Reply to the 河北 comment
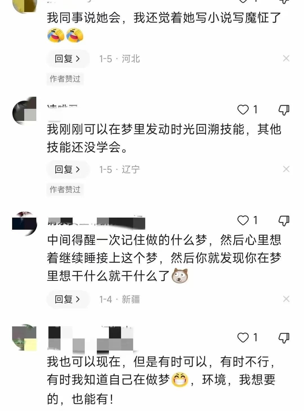Image resolution: width=304 pixels, height=411 pixels. 68,59
